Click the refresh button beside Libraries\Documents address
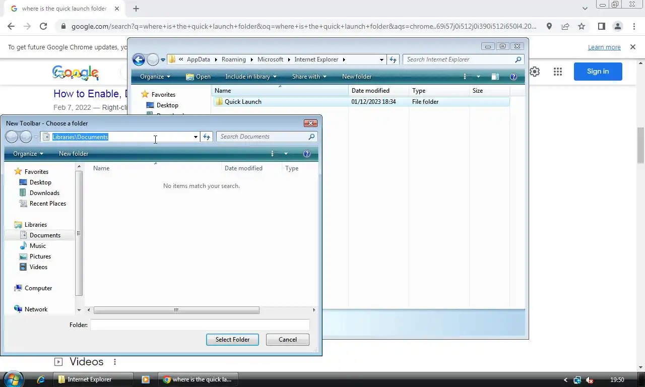Viewport: 645px width, 387px height. point(206,137)
